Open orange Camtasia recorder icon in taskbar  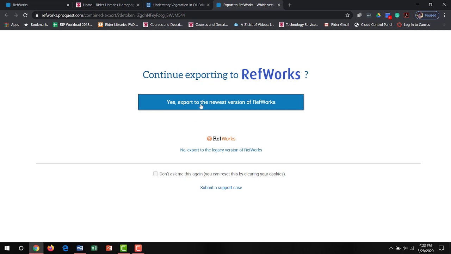coord(138,248)
